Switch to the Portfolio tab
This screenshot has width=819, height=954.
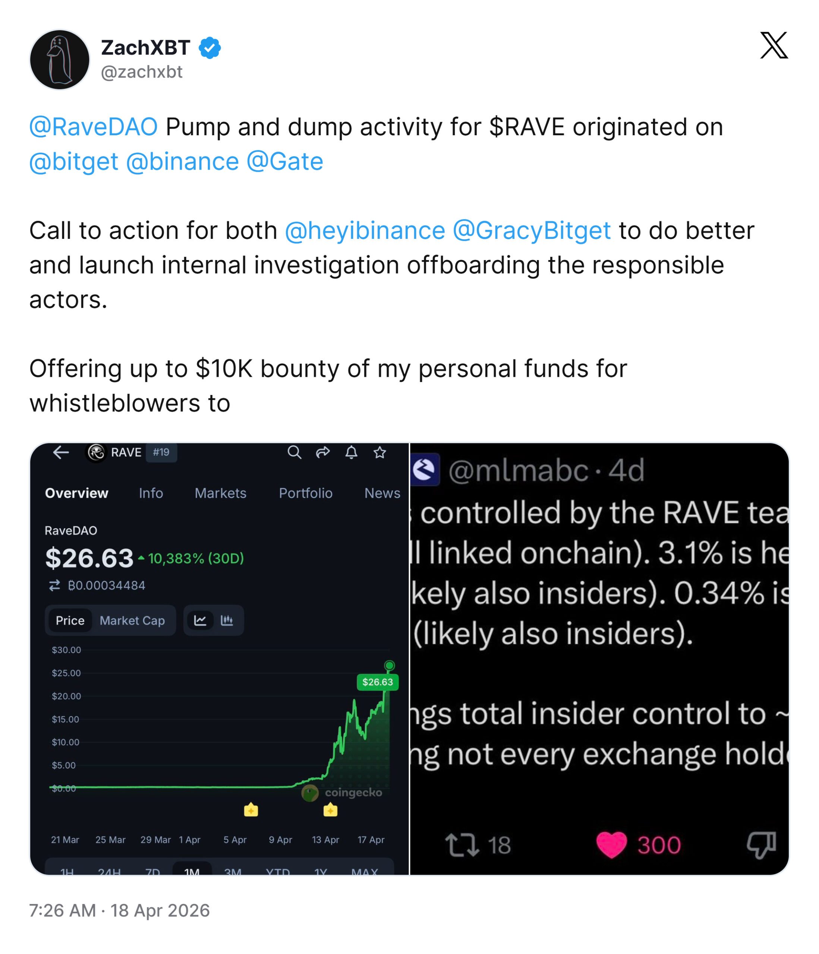(305, 493)
